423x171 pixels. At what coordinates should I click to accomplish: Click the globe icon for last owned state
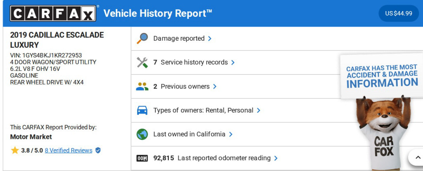142,134
